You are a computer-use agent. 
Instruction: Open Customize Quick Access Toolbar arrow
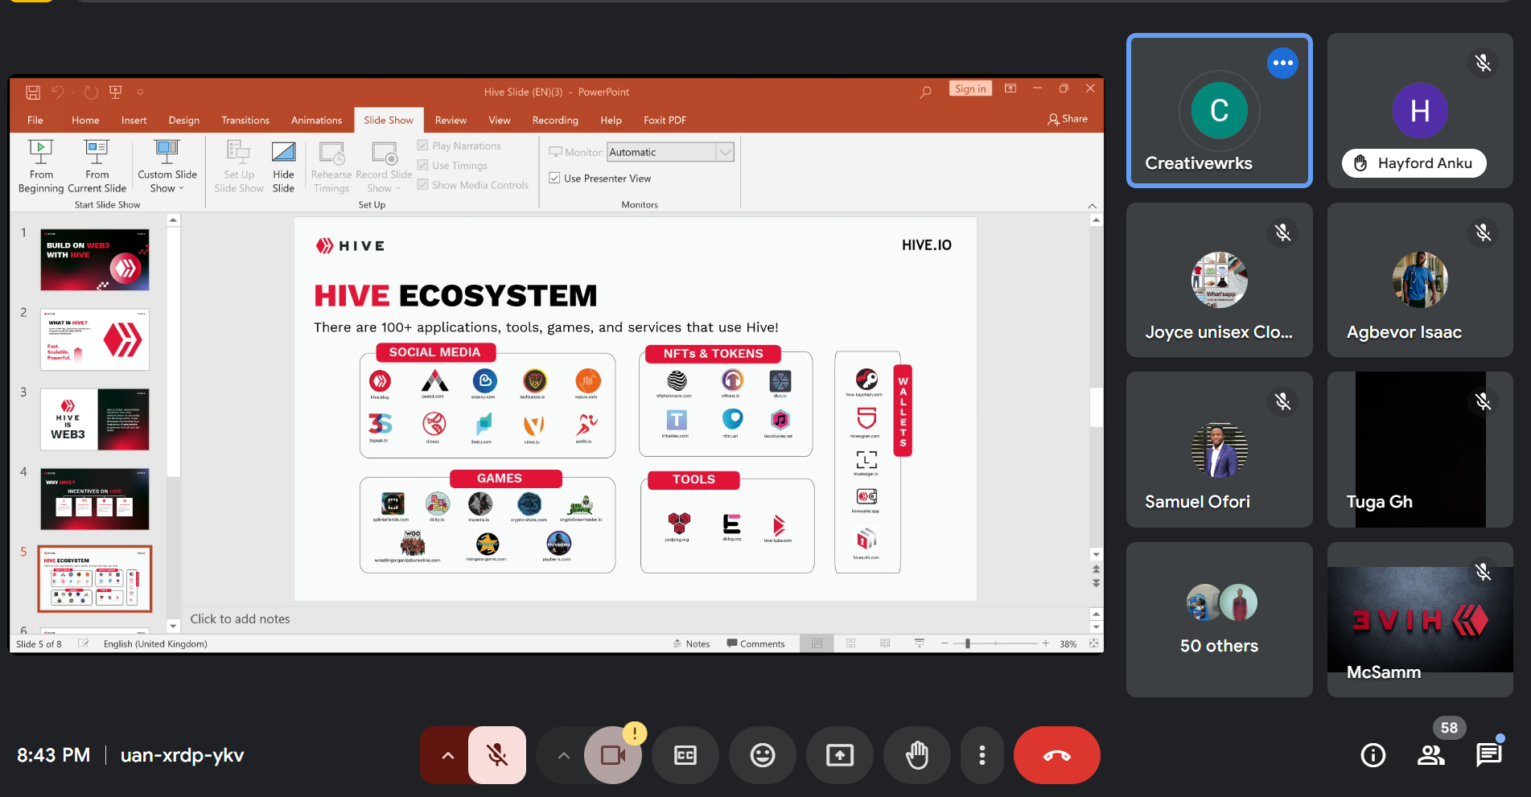point(140,92)
